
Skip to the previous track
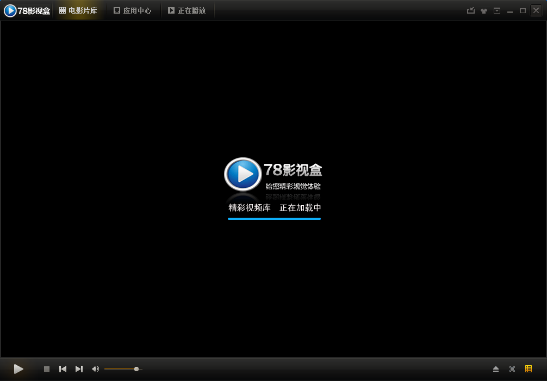click(63, 369)
